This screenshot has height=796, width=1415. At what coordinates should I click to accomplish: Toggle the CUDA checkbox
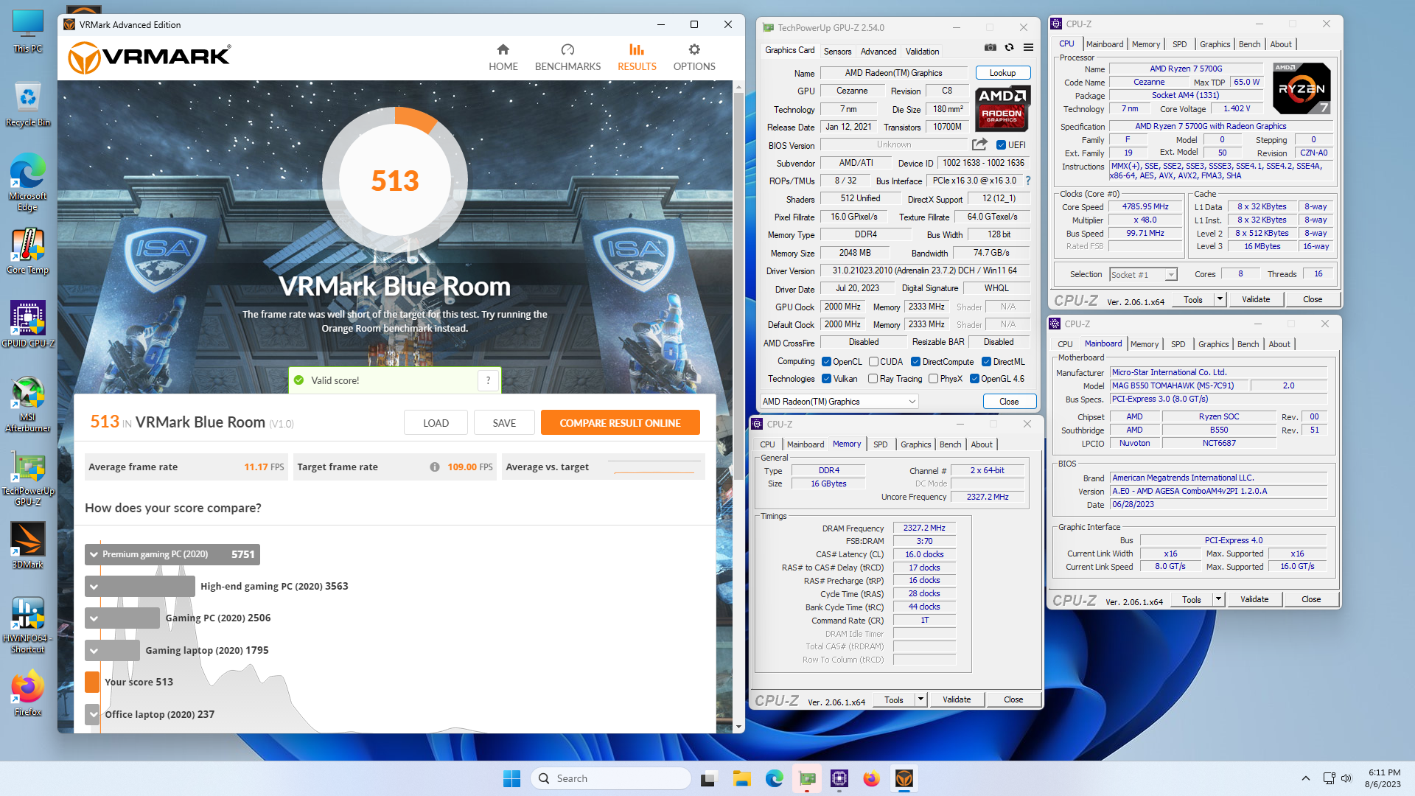pyautogui.click(x=873, y=362)
